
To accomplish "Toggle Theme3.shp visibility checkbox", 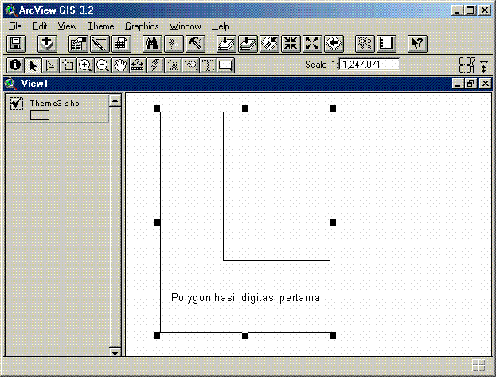I will [16, 104].
